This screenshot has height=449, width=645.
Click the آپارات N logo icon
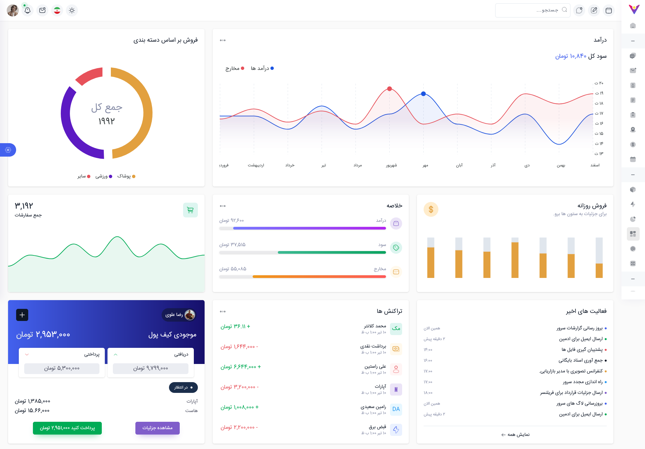396,389
